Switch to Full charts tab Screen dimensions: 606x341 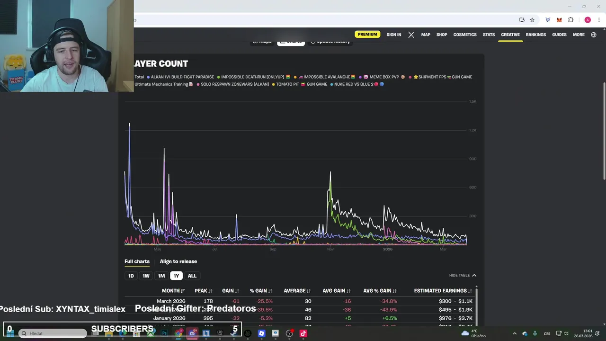(137, 261)
